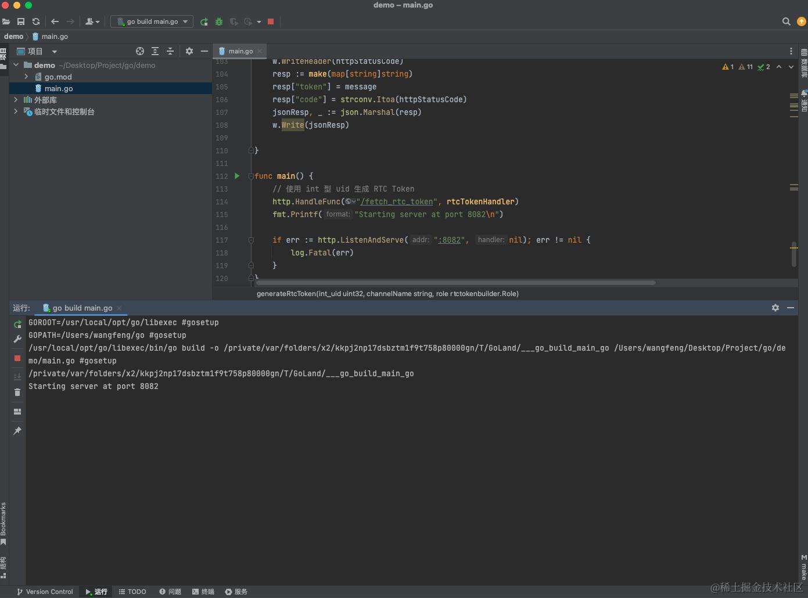Click 'main.go' breadcrumb
Viewport: 808px width, 598px height.
tap(55, 36)
